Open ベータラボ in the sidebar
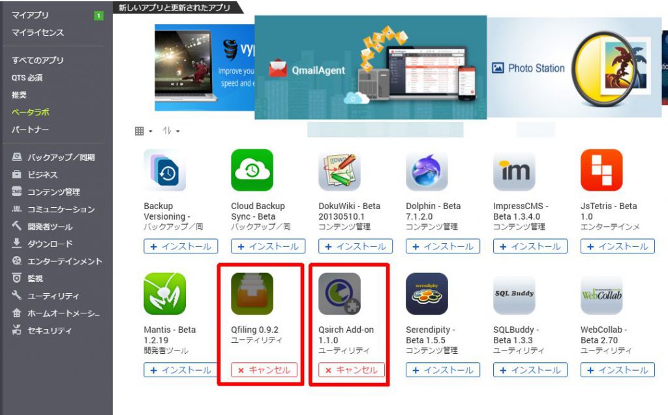Screen dimensions: 668x415 [x=30, y=112]
